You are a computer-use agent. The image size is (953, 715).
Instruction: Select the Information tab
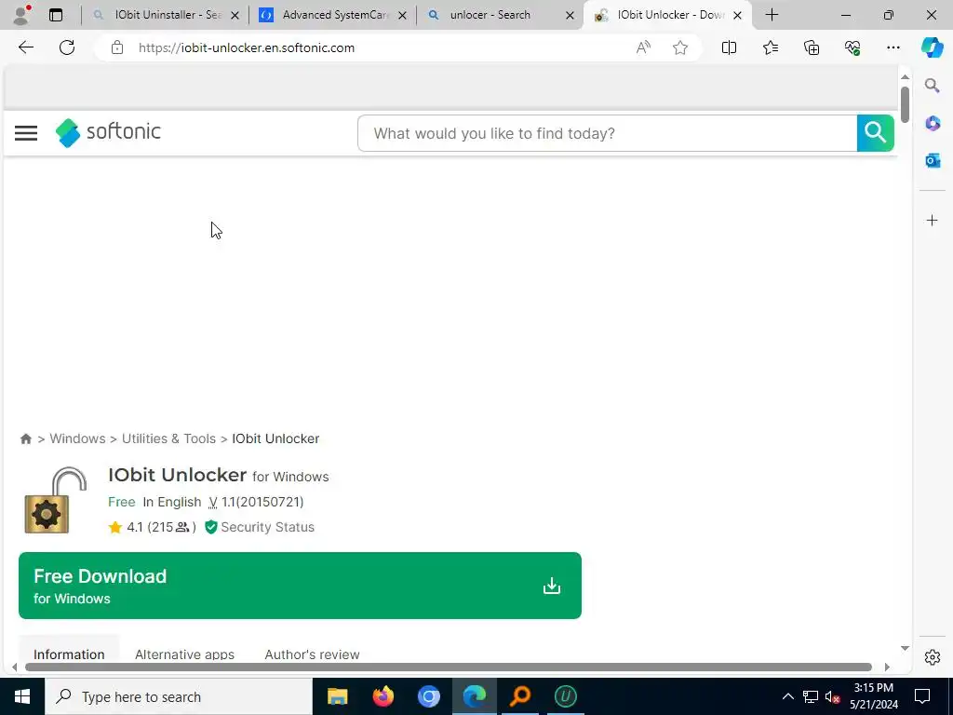[x=69, y=654]
